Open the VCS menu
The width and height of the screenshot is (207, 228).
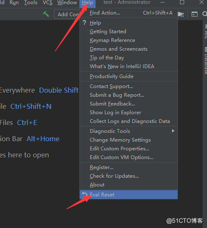point(47,2)
